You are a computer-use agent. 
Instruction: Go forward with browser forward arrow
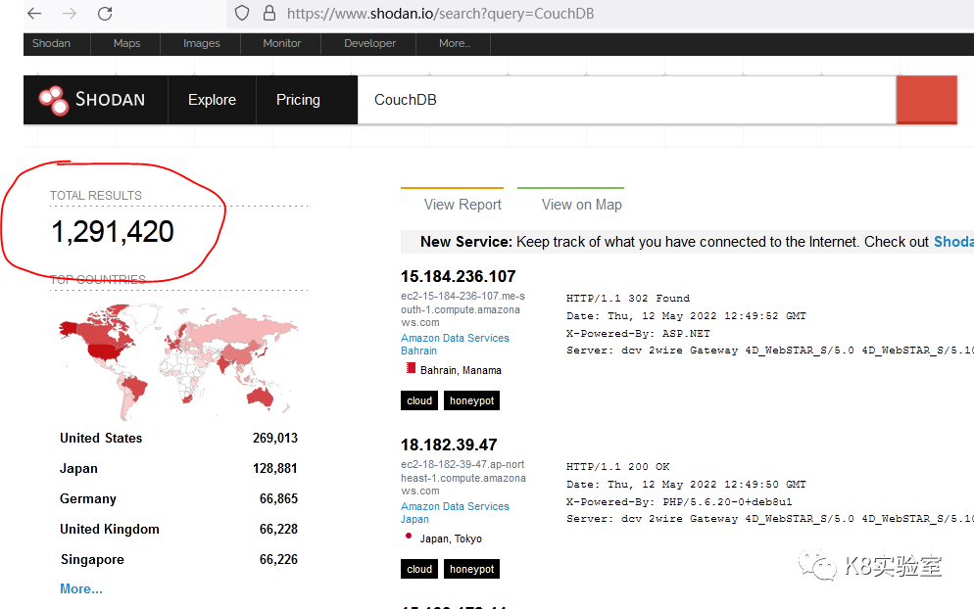70,13
